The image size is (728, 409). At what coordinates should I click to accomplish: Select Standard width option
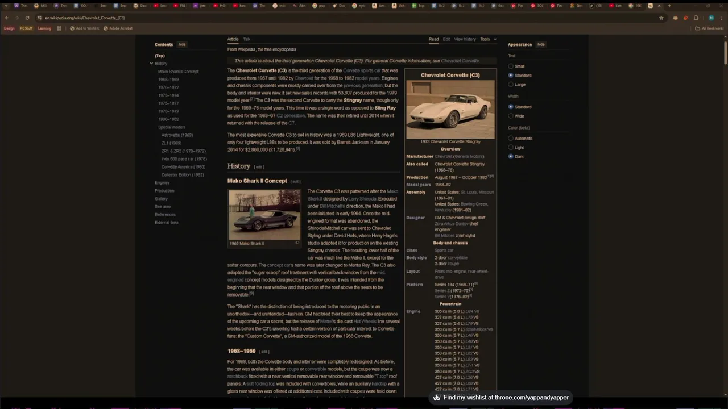[x=511, y=107]
